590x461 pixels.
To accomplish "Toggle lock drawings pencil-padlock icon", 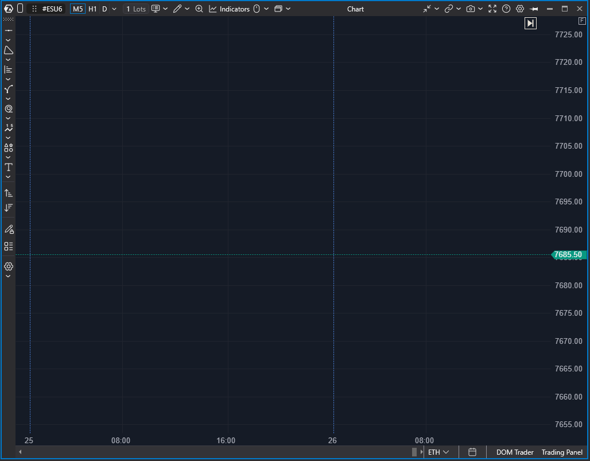I will (9, 229).
